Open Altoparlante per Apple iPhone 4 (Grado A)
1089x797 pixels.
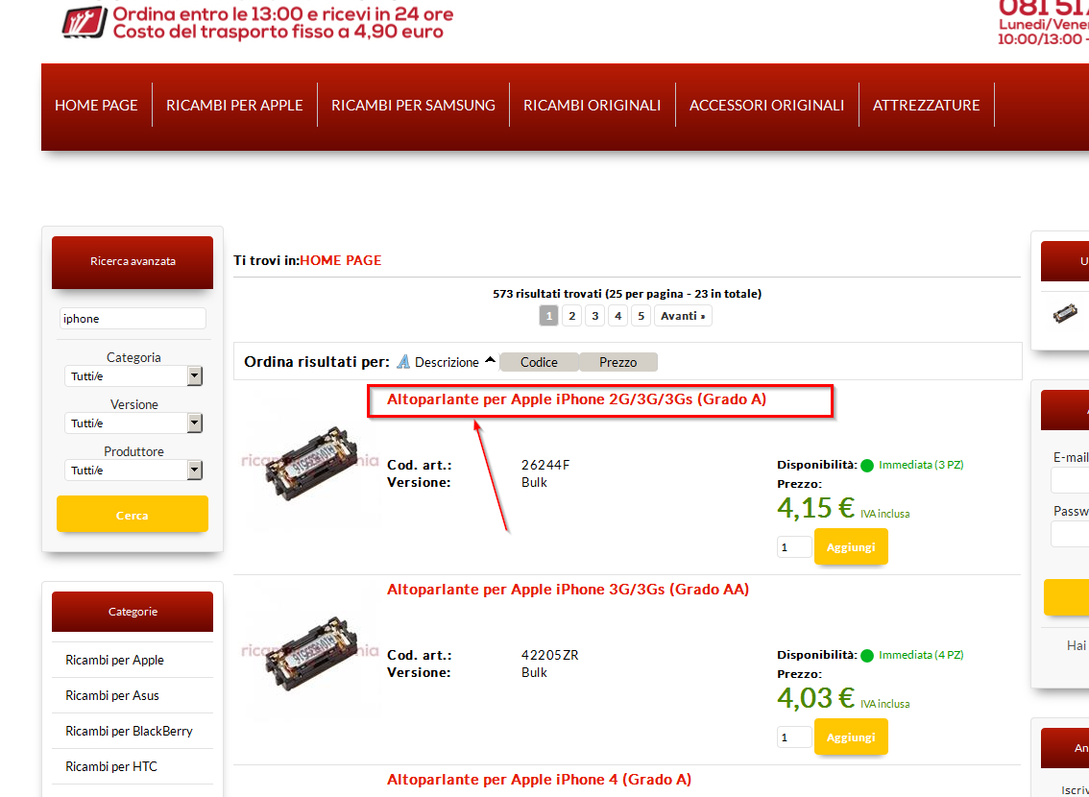pos(539,780)
